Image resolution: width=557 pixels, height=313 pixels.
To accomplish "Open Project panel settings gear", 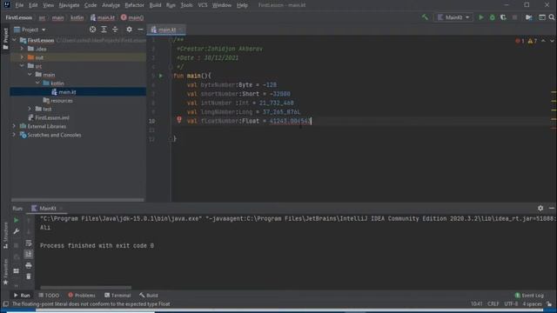I will (130, 30).
